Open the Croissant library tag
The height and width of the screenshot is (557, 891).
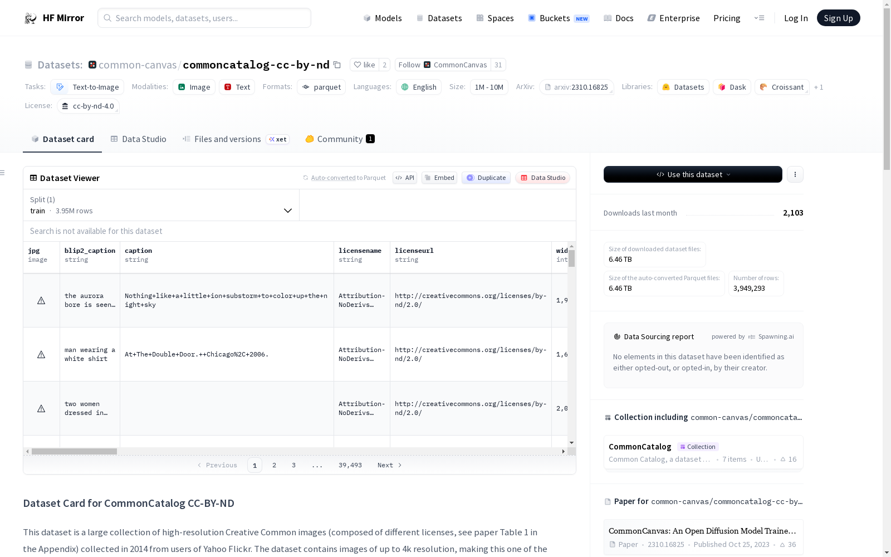point(782,87)
